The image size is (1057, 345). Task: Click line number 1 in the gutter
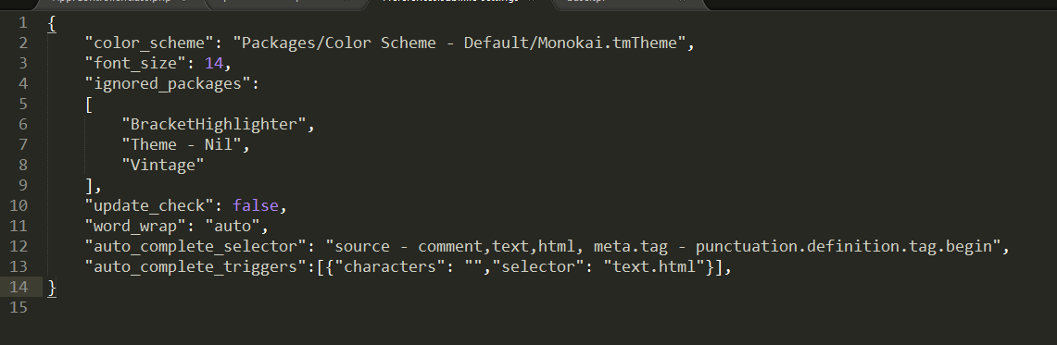pos(23,23)
